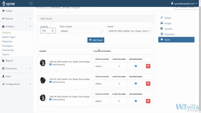The width and height of the screenshot is (201, 113).
Task: Remove GSW-W-2004 stock item with red X
Action: 148,101
